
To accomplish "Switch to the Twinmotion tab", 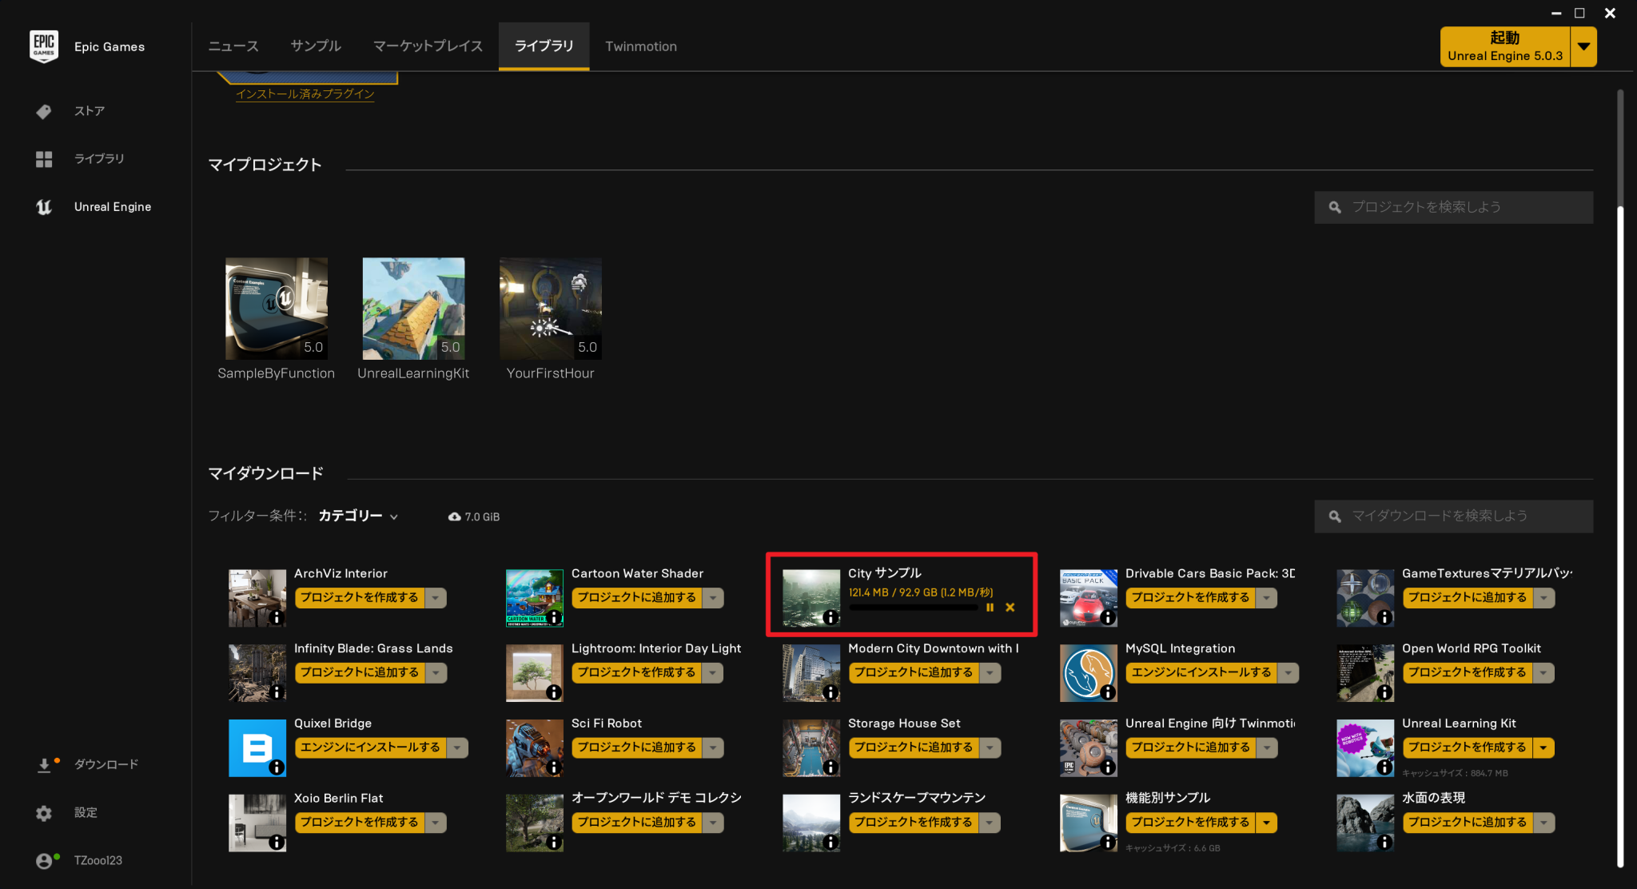I will click(640, 46).
